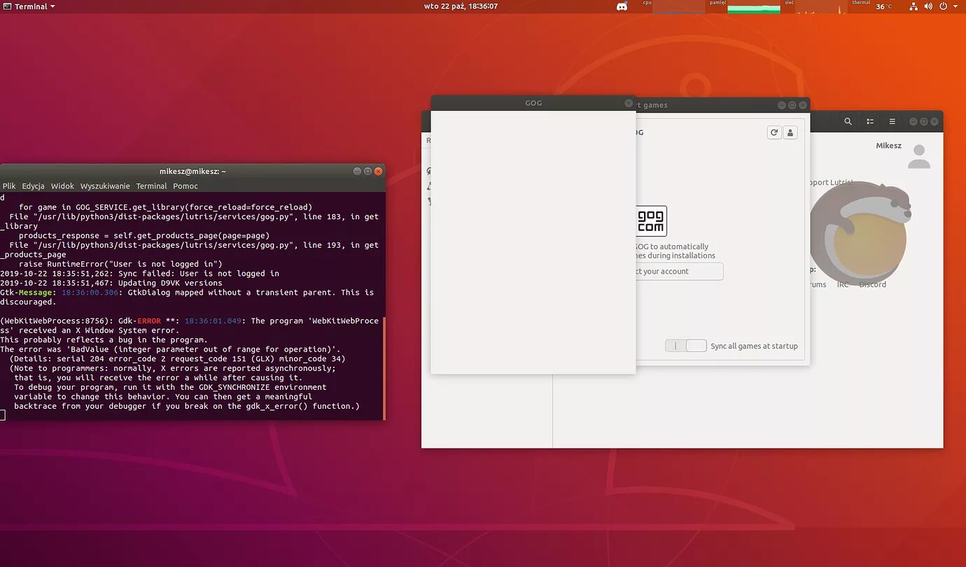Screen dimensions: 966x567
Task: Click the GDK_SYNCHRONIZE text line
Action: (170, 387)
